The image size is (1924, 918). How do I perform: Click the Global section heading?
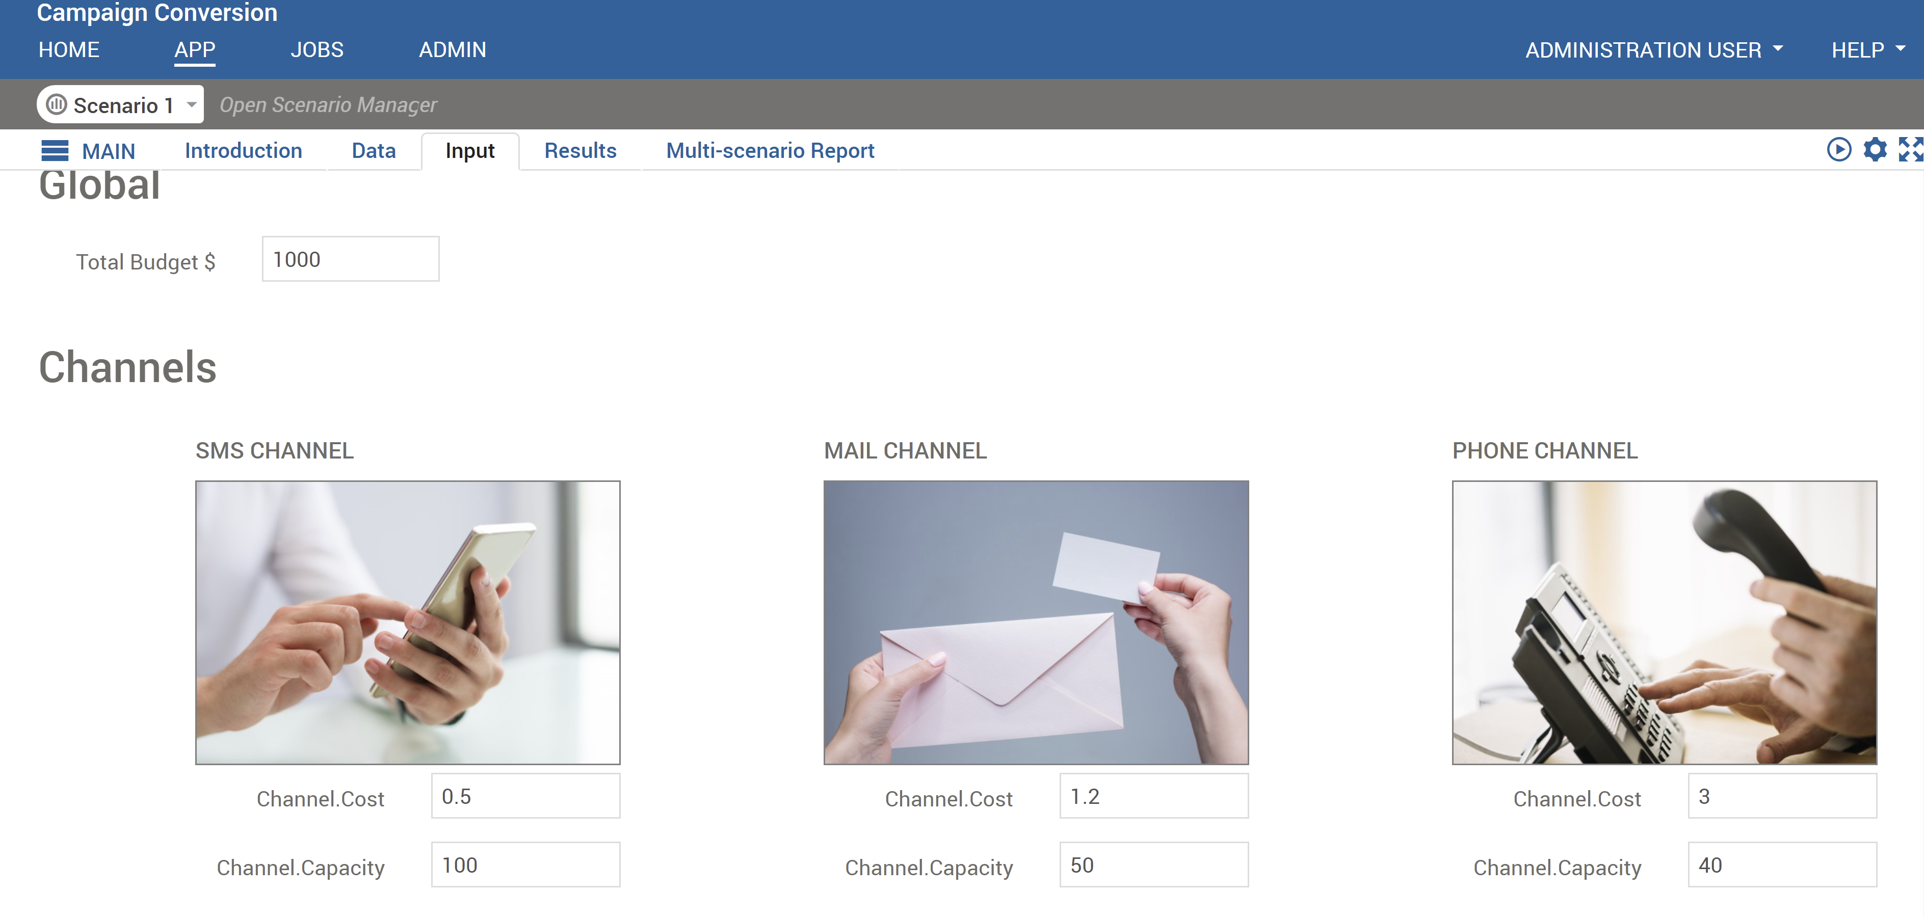[x=99, y=185]
